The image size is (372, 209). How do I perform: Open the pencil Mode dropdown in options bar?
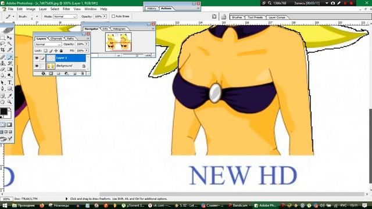click(x=65, y=17)
